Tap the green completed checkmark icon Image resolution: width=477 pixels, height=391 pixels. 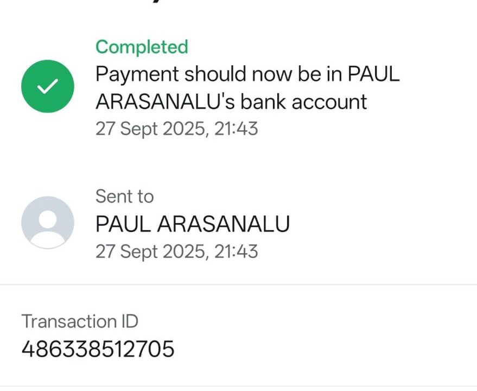[47, 86]
